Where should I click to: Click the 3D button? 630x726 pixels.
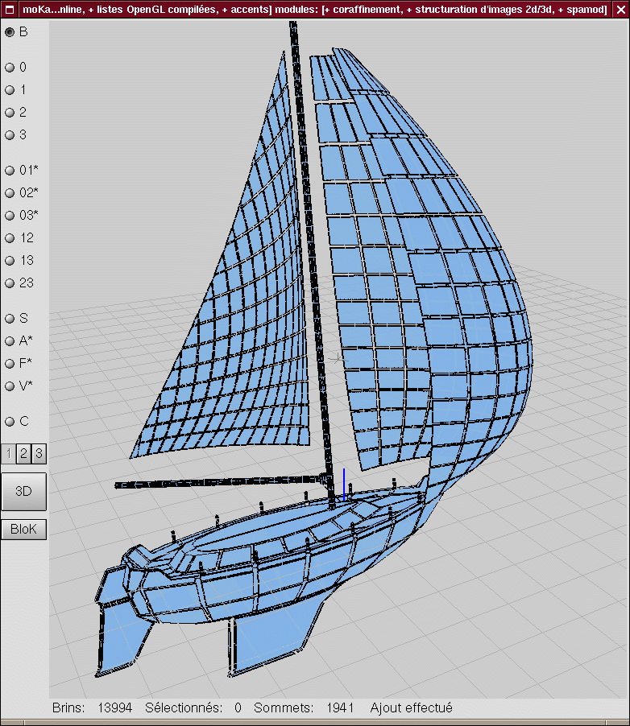pos(23,491)
